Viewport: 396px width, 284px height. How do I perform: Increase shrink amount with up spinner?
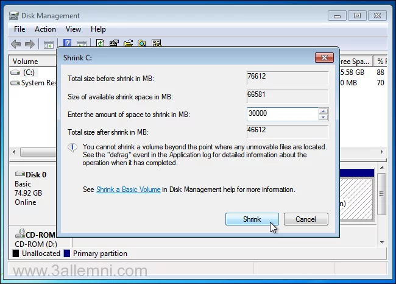(323, 111)
